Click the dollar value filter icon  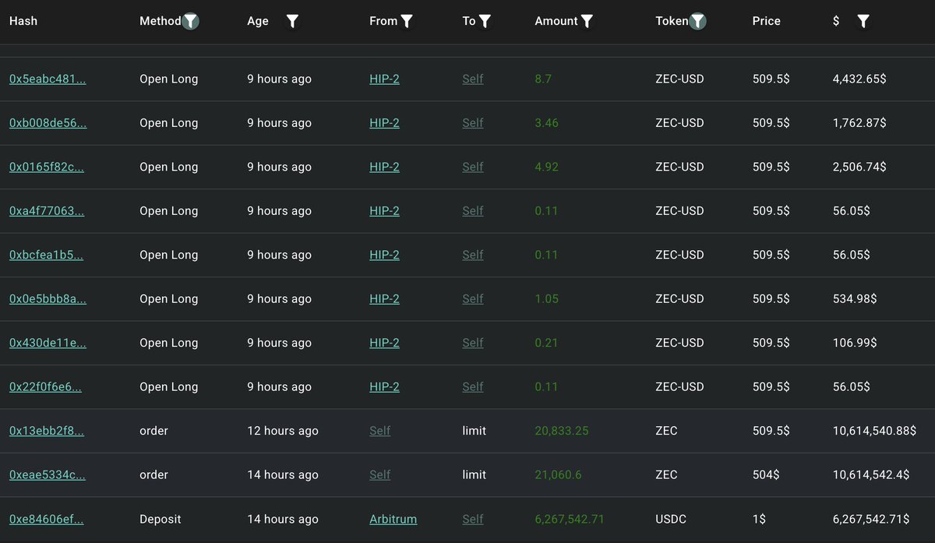click(x=863, y=21)
